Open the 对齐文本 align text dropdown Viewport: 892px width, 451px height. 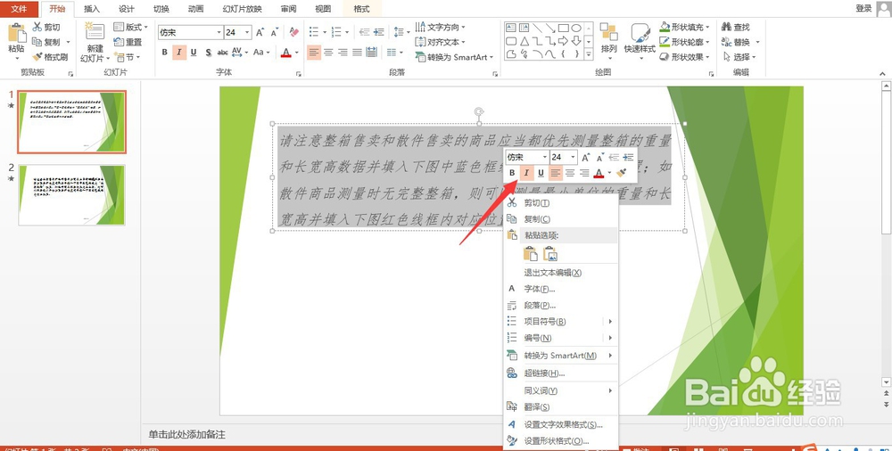[441, 42]
